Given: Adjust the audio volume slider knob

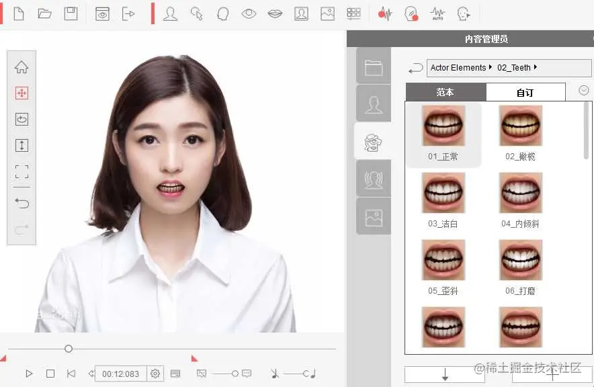Looking at the screenshot, I should pyautogui.click(x=306, y=374).
